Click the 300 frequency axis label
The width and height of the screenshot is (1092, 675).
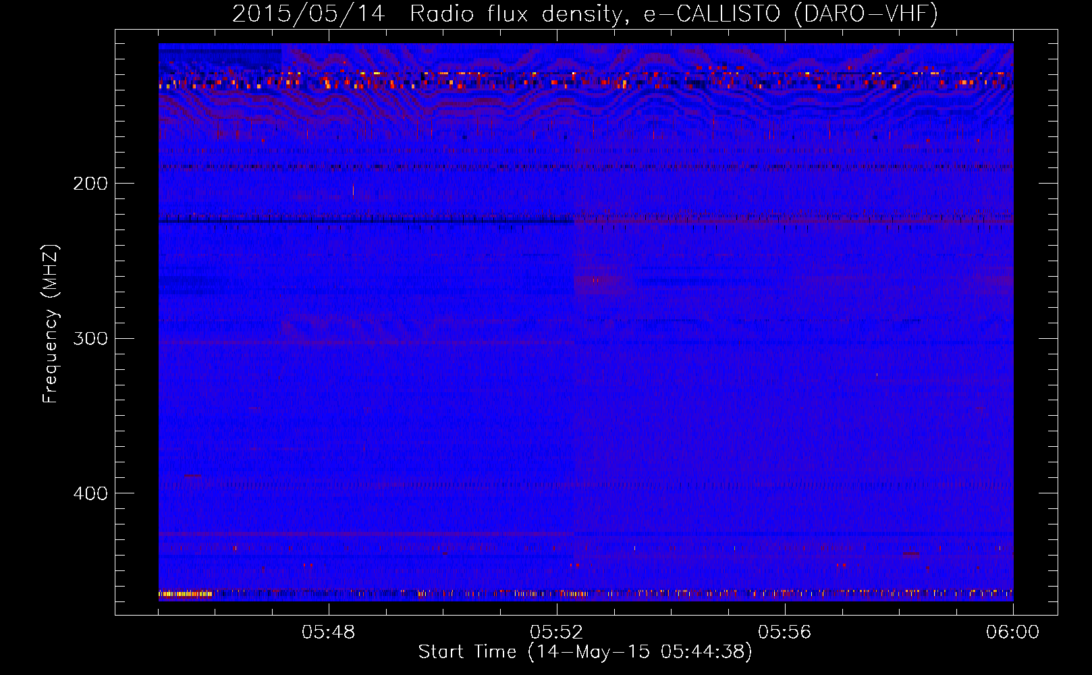[x=90, y=338]
